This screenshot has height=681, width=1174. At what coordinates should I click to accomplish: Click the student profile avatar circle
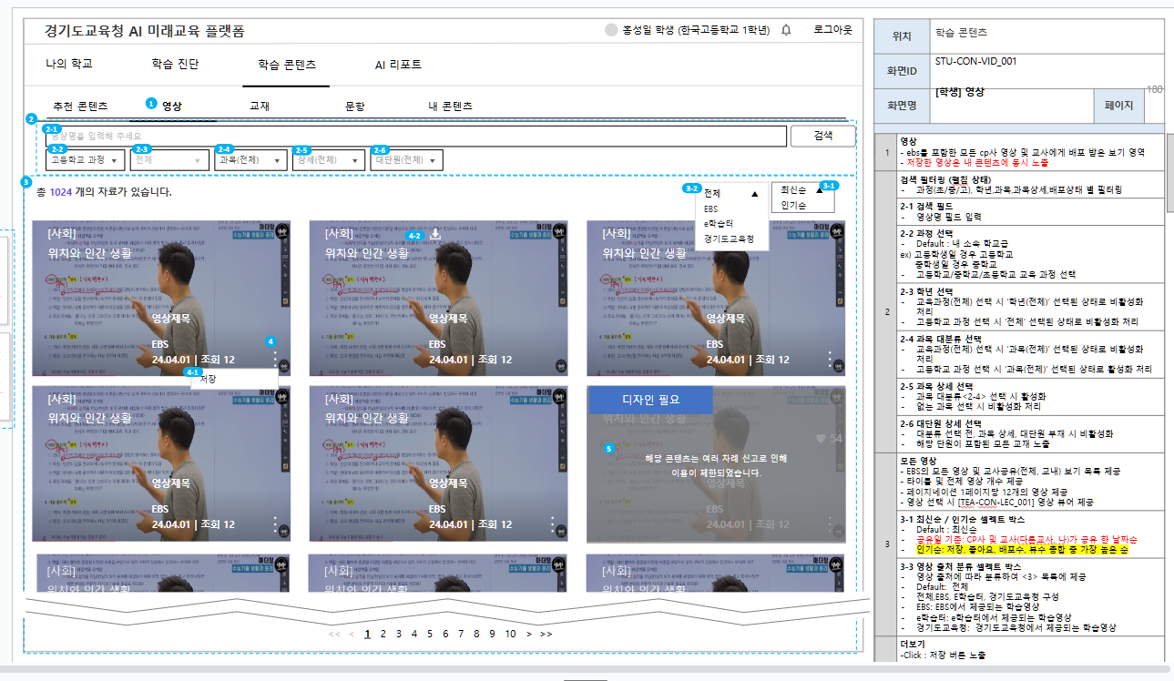coord(611,30)
